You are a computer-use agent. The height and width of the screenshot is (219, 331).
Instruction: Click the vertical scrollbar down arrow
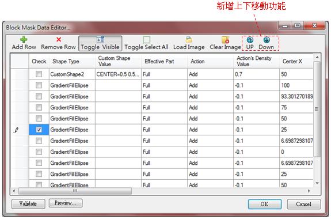click(317, 183)
